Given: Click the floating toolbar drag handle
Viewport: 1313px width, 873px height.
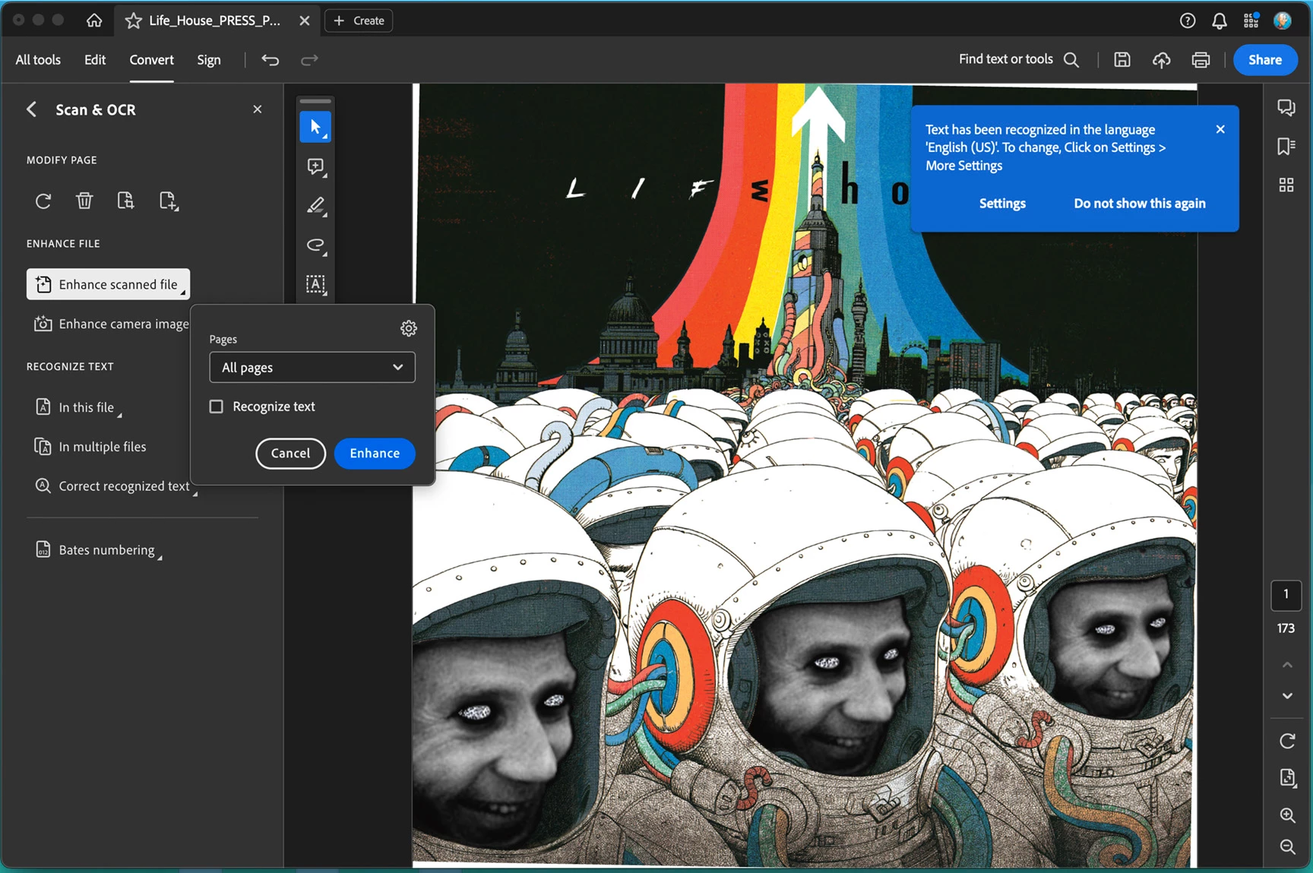Looking at the screenshot, I should click(315, 101).
